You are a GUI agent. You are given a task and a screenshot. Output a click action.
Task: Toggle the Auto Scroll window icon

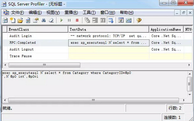pyautogui.click(x=111, y=20)
